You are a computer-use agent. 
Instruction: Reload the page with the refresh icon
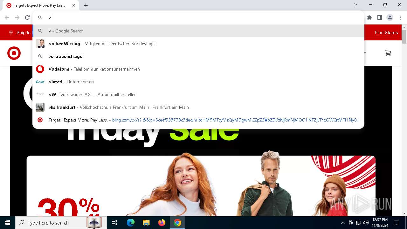coord(27,17)
